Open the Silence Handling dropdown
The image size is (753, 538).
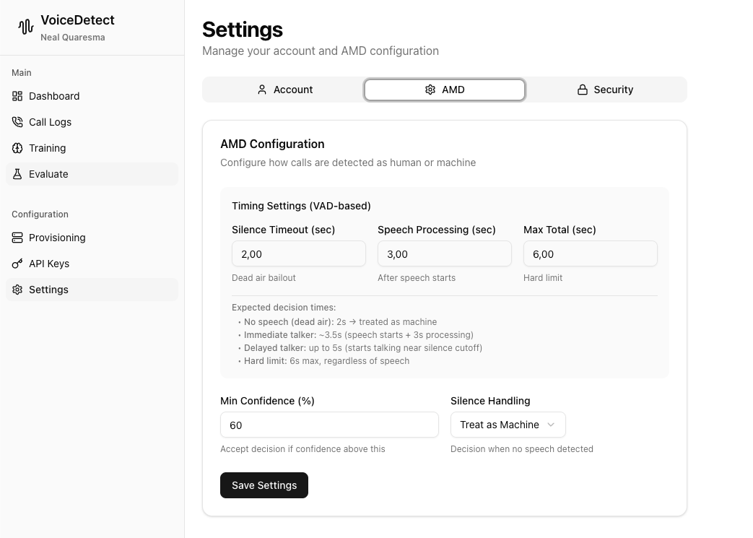[x=508, y=425]
